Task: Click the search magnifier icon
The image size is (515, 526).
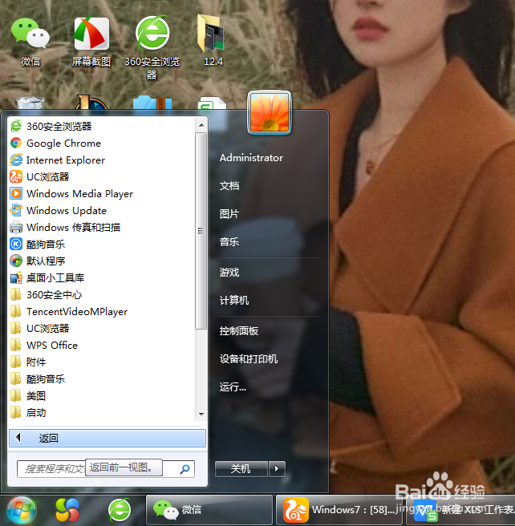Action: pos(185,468)
